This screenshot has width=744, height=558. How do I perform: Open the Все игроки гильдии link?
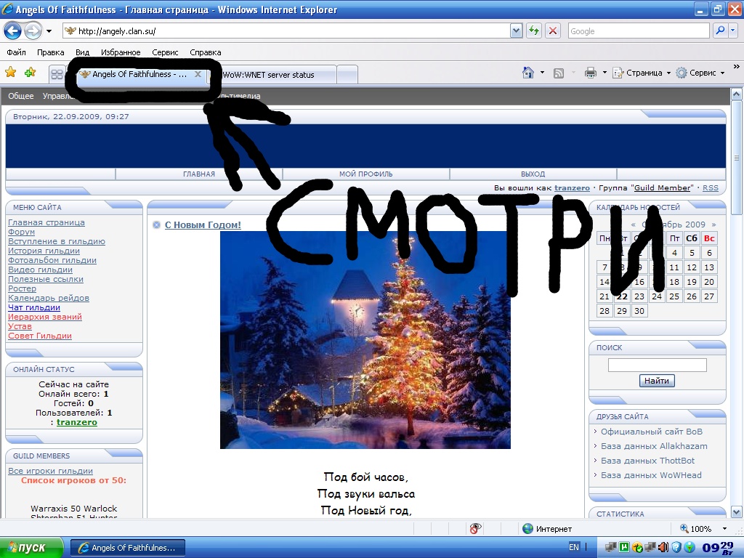tap(50, 471)
